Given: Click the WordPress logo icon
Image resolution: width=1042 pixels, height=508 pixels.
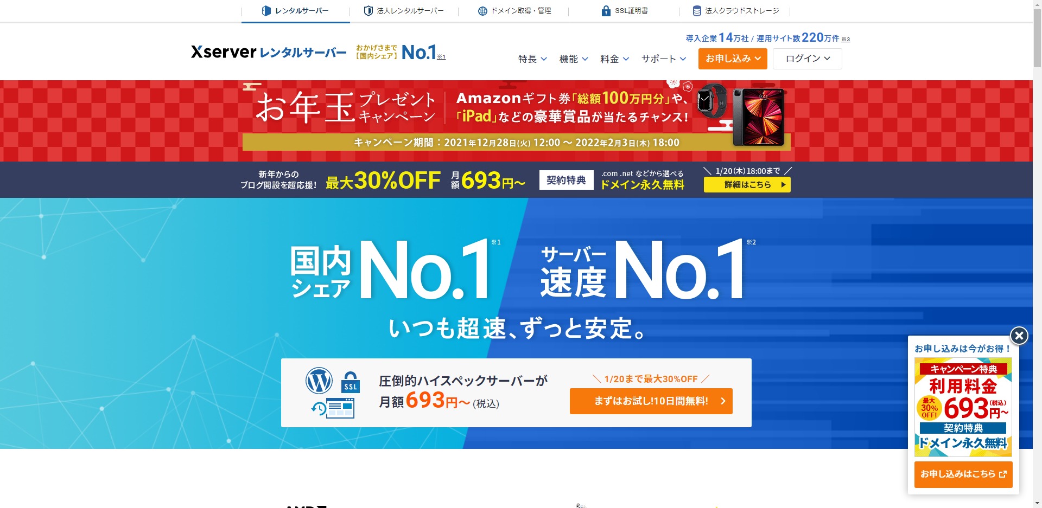Looking at the screenshot, I should [319, 381].
